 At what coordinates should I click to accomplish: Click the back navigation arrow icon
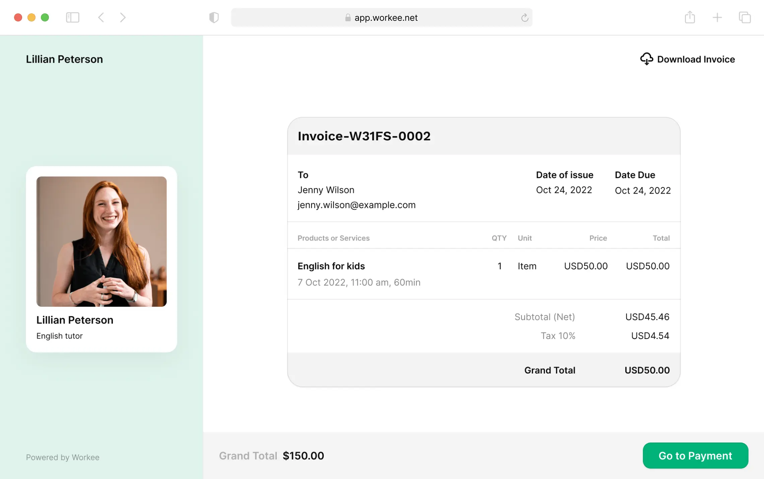[x=101, y=16]
